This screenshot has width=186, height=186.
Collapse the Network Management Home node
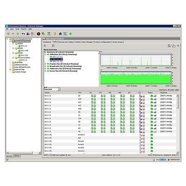[7, 39]
